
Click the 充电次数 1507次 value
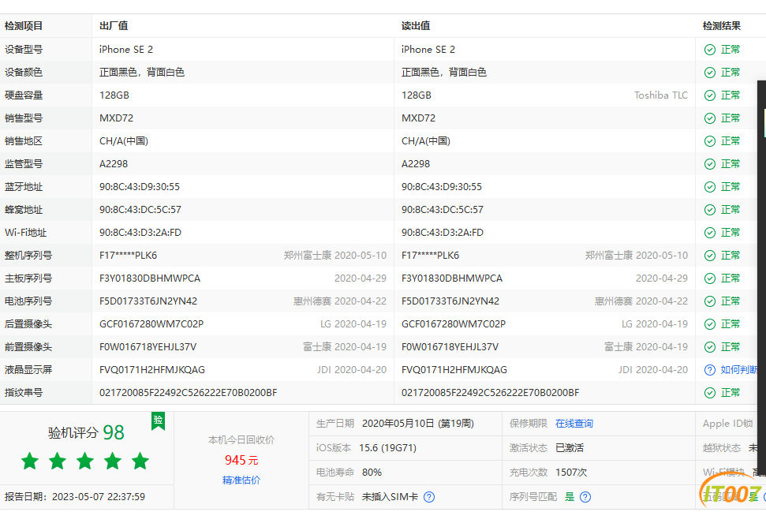(x=571, y=473)
